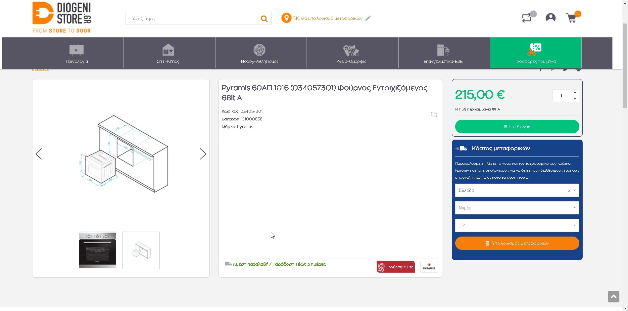Decrease the quantity with down arrow
This screenshot has width=628, height=311.
point(575,99)
